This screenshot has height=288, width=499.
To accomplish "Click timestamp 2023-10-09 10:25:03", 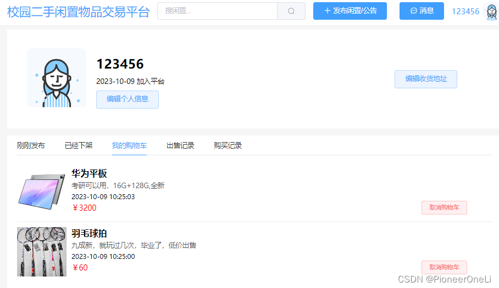I will (x=103, y=196).
